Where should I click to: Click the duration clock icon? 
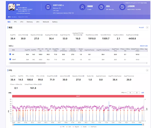click(101, 7)
